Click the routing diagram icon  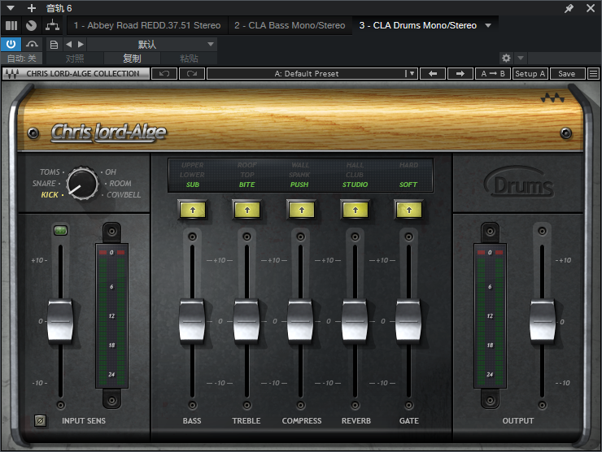tap(52, 25)
